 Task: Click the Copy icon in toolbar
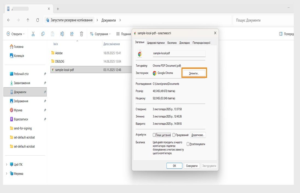coord(43,34)
